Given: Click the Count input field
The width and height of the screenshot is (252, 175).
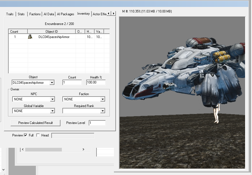Looking at the screenshot, I should pos(72,83).
